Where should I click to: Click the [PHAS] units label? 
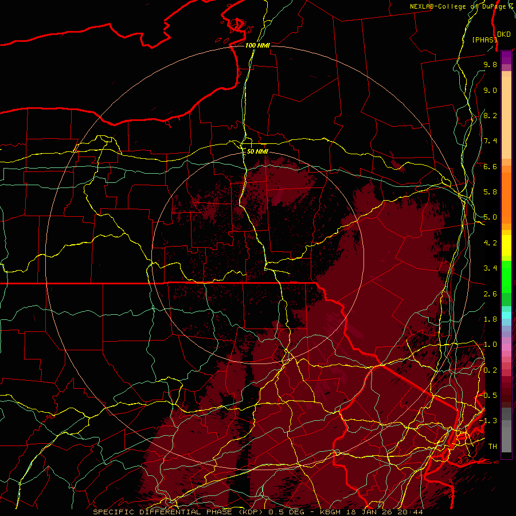[484, 40]
